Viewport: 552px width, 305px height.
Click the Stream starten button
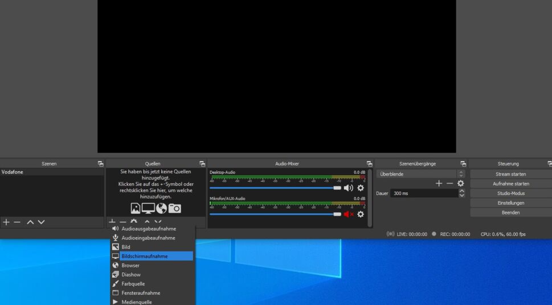coord(510,174)
